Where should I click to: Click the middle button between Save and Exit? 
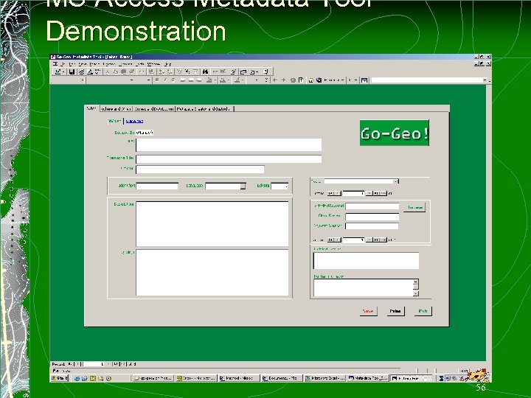[395, 311]
